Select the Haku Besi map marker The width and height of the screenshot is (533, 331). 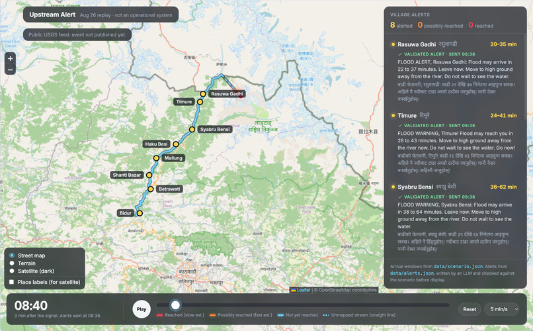[176, 144]
